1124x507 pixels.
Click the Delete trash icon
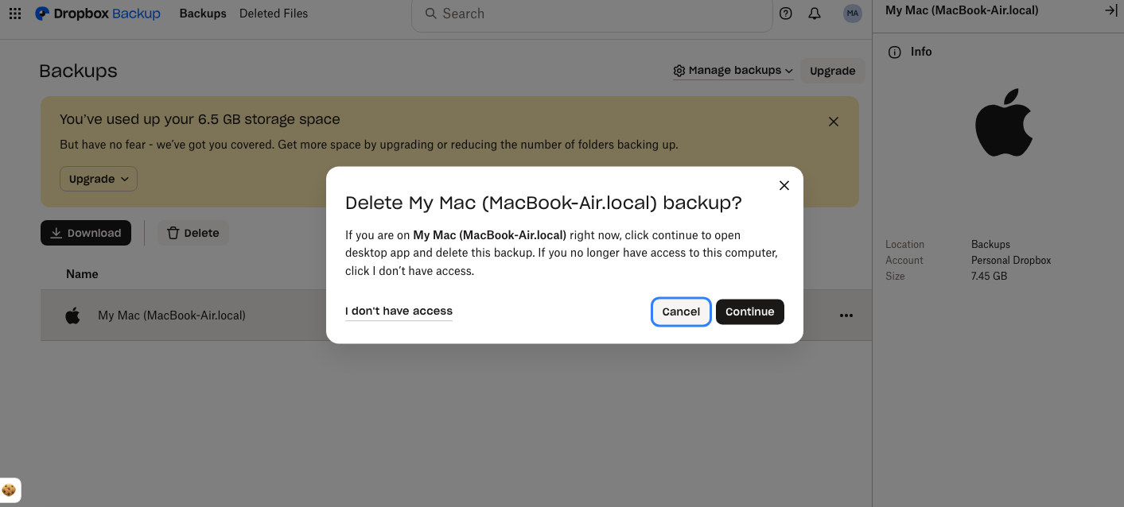(x=193, y=232)
